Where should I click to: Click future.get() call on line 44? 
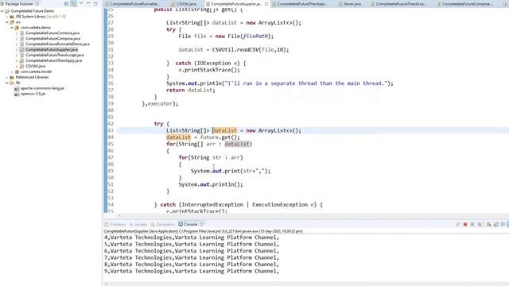click(220, 137)
